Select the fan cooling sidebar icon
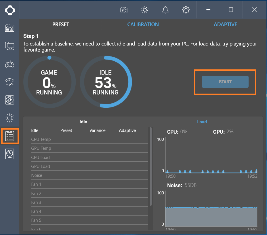This screenshot has width=267, height=235. pyautogui.click(x=10, y=100)
